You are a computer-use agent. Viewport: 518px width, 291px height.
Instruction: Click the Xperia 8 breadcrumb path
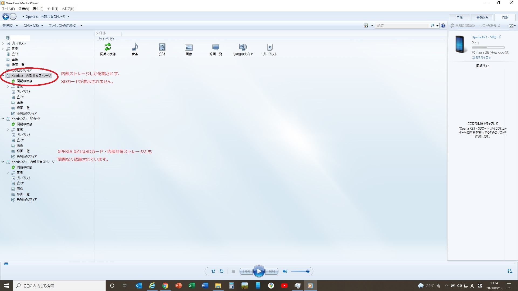point(46,17)
